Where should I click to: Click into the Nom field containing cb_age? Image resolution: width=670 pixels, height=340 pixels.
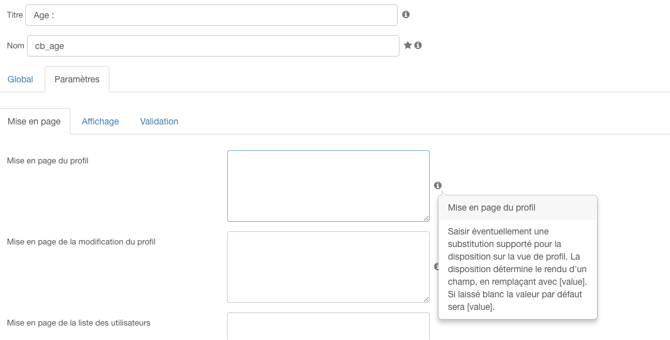point(213,46)
